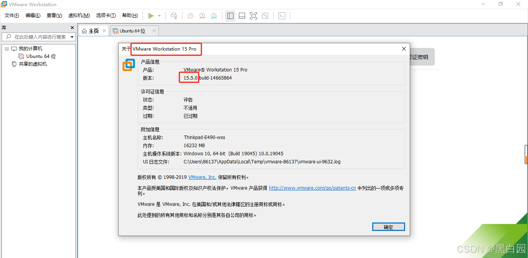Toggle the thumbnail bar view icon

[x=242, y=16]
